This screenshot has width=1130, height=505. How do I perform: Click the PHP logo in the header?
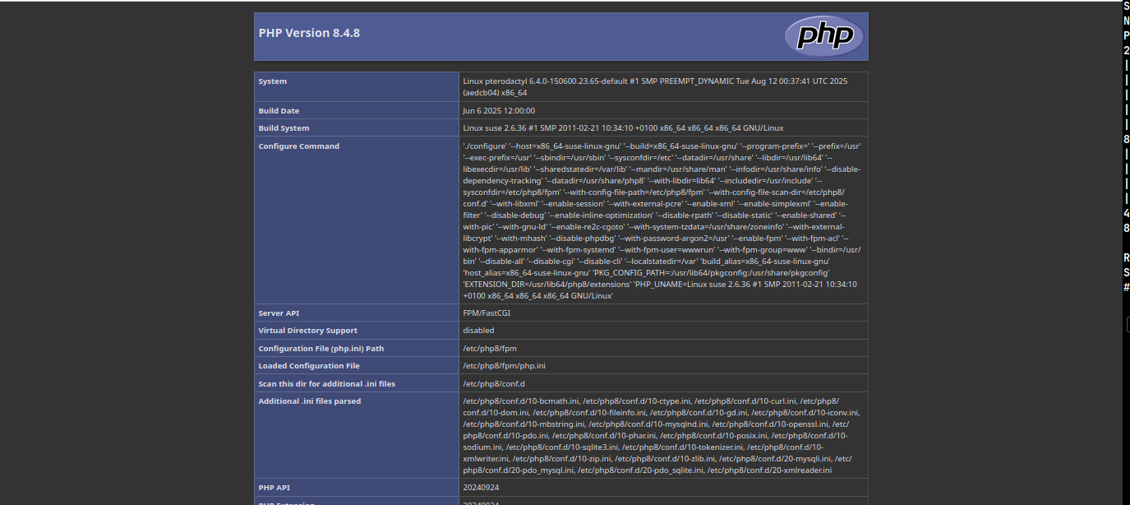coord(823,36)
